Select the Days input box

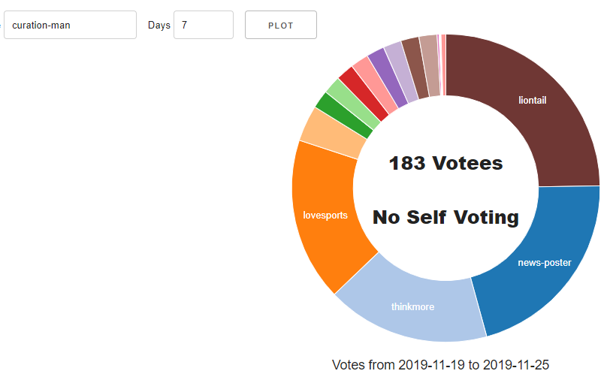click(x=204, y=25)
